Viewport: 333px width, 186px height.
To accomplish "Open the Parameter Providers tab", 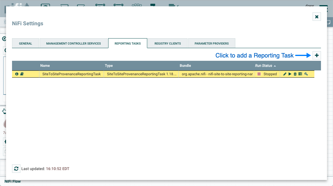I will (x=212, y=43).
